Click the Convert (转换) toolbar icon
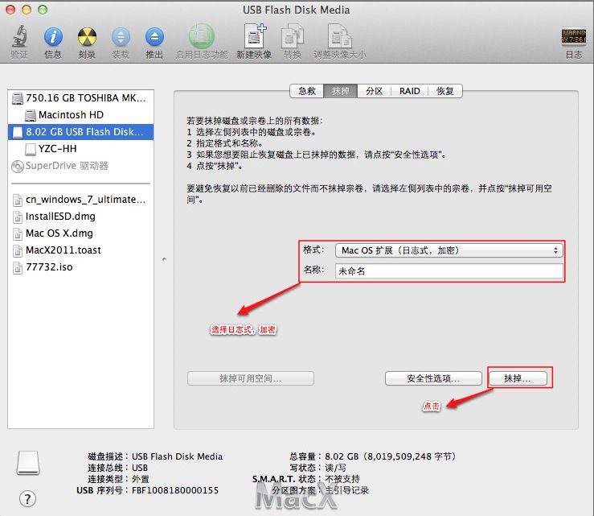This screenshot has width=594, height=516. [x=293, y=36]
